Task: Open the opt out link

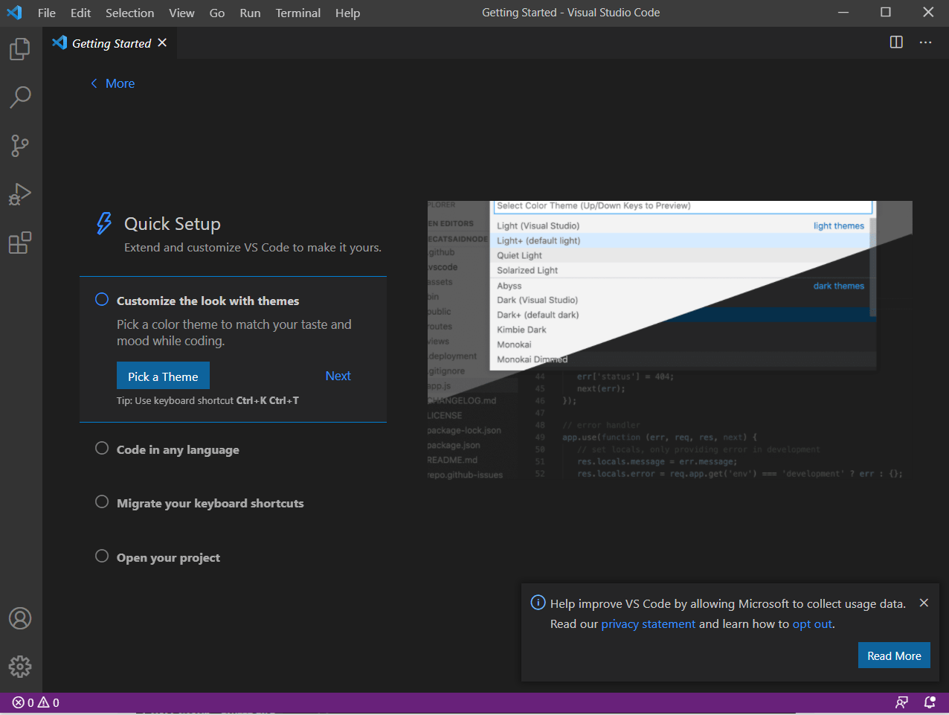Action: (812, 623)
